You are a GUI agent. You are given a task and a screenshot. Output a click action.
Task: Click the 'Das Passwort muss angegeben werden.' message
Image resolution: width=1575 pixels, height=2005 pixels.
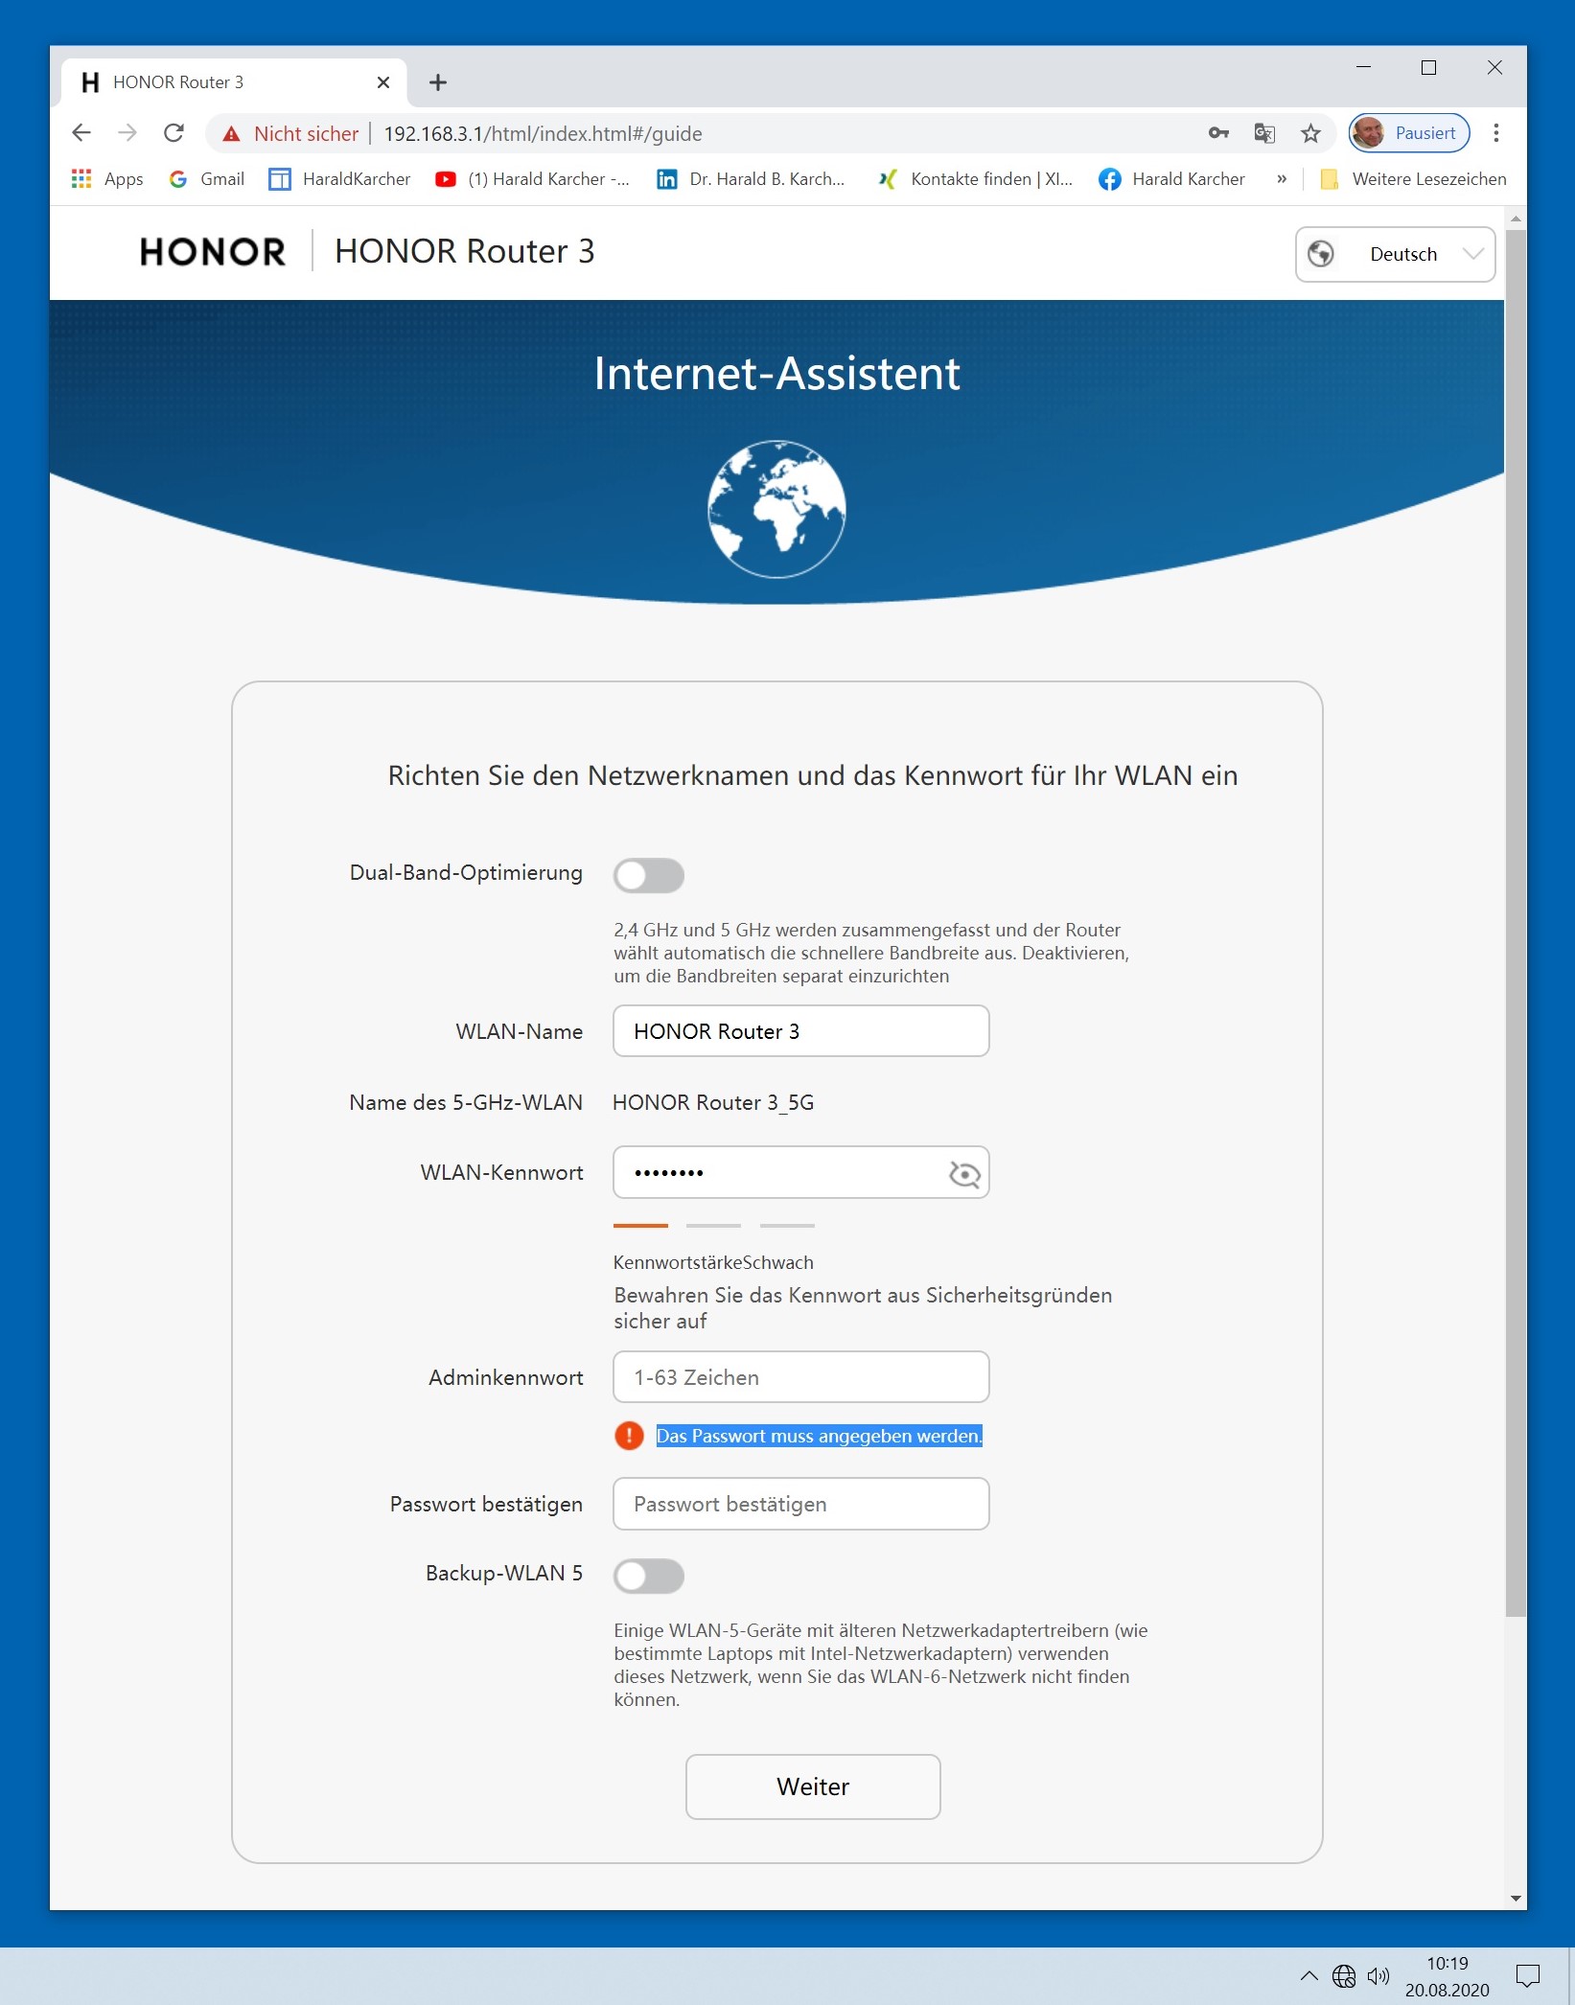pyautogui.click(x=820, y=1436)
